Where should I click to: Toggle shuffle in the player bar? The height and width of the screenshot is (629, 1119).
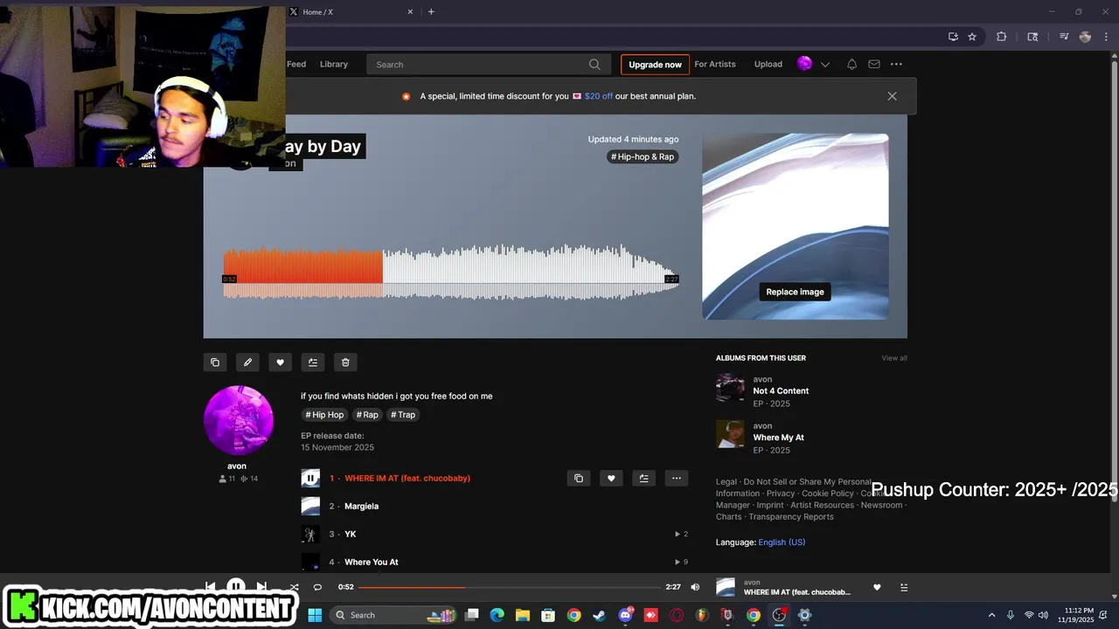[x=294, y=587]
